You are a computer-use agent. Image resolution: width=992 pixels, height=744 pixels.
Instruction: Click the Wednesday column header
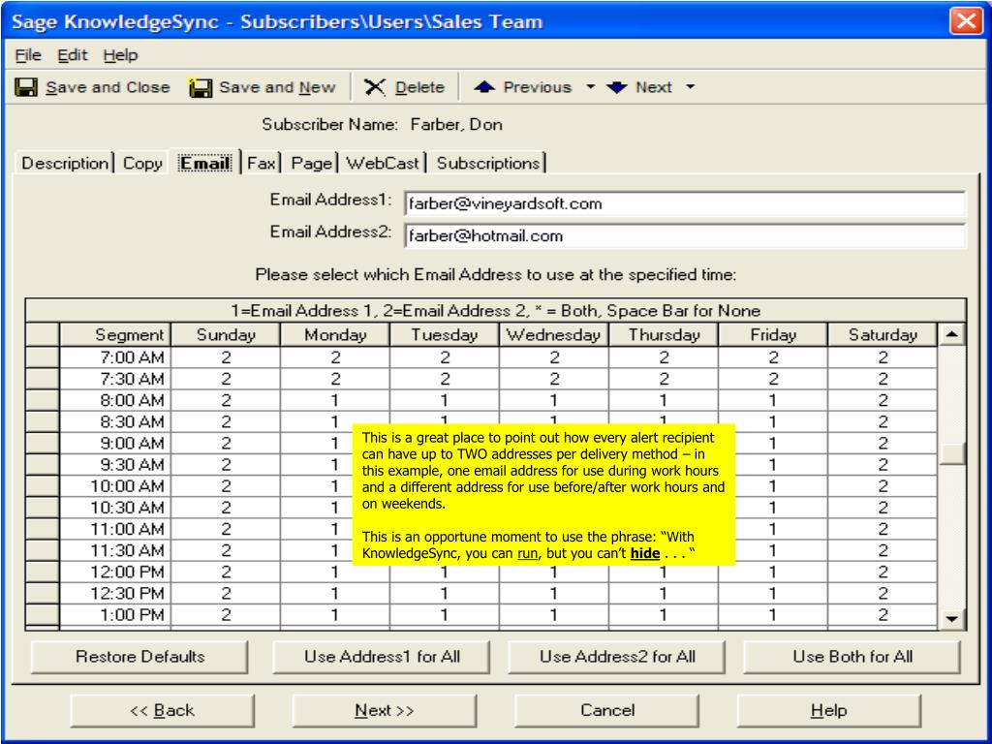(553, 334)
